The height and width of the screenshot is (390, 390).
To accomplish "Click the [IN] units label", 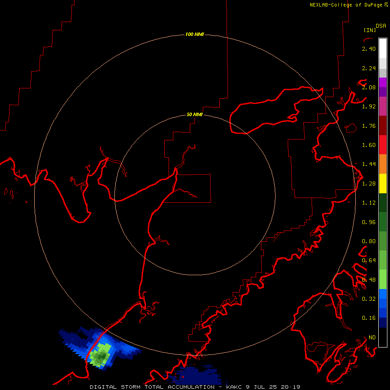I will 370,30.
